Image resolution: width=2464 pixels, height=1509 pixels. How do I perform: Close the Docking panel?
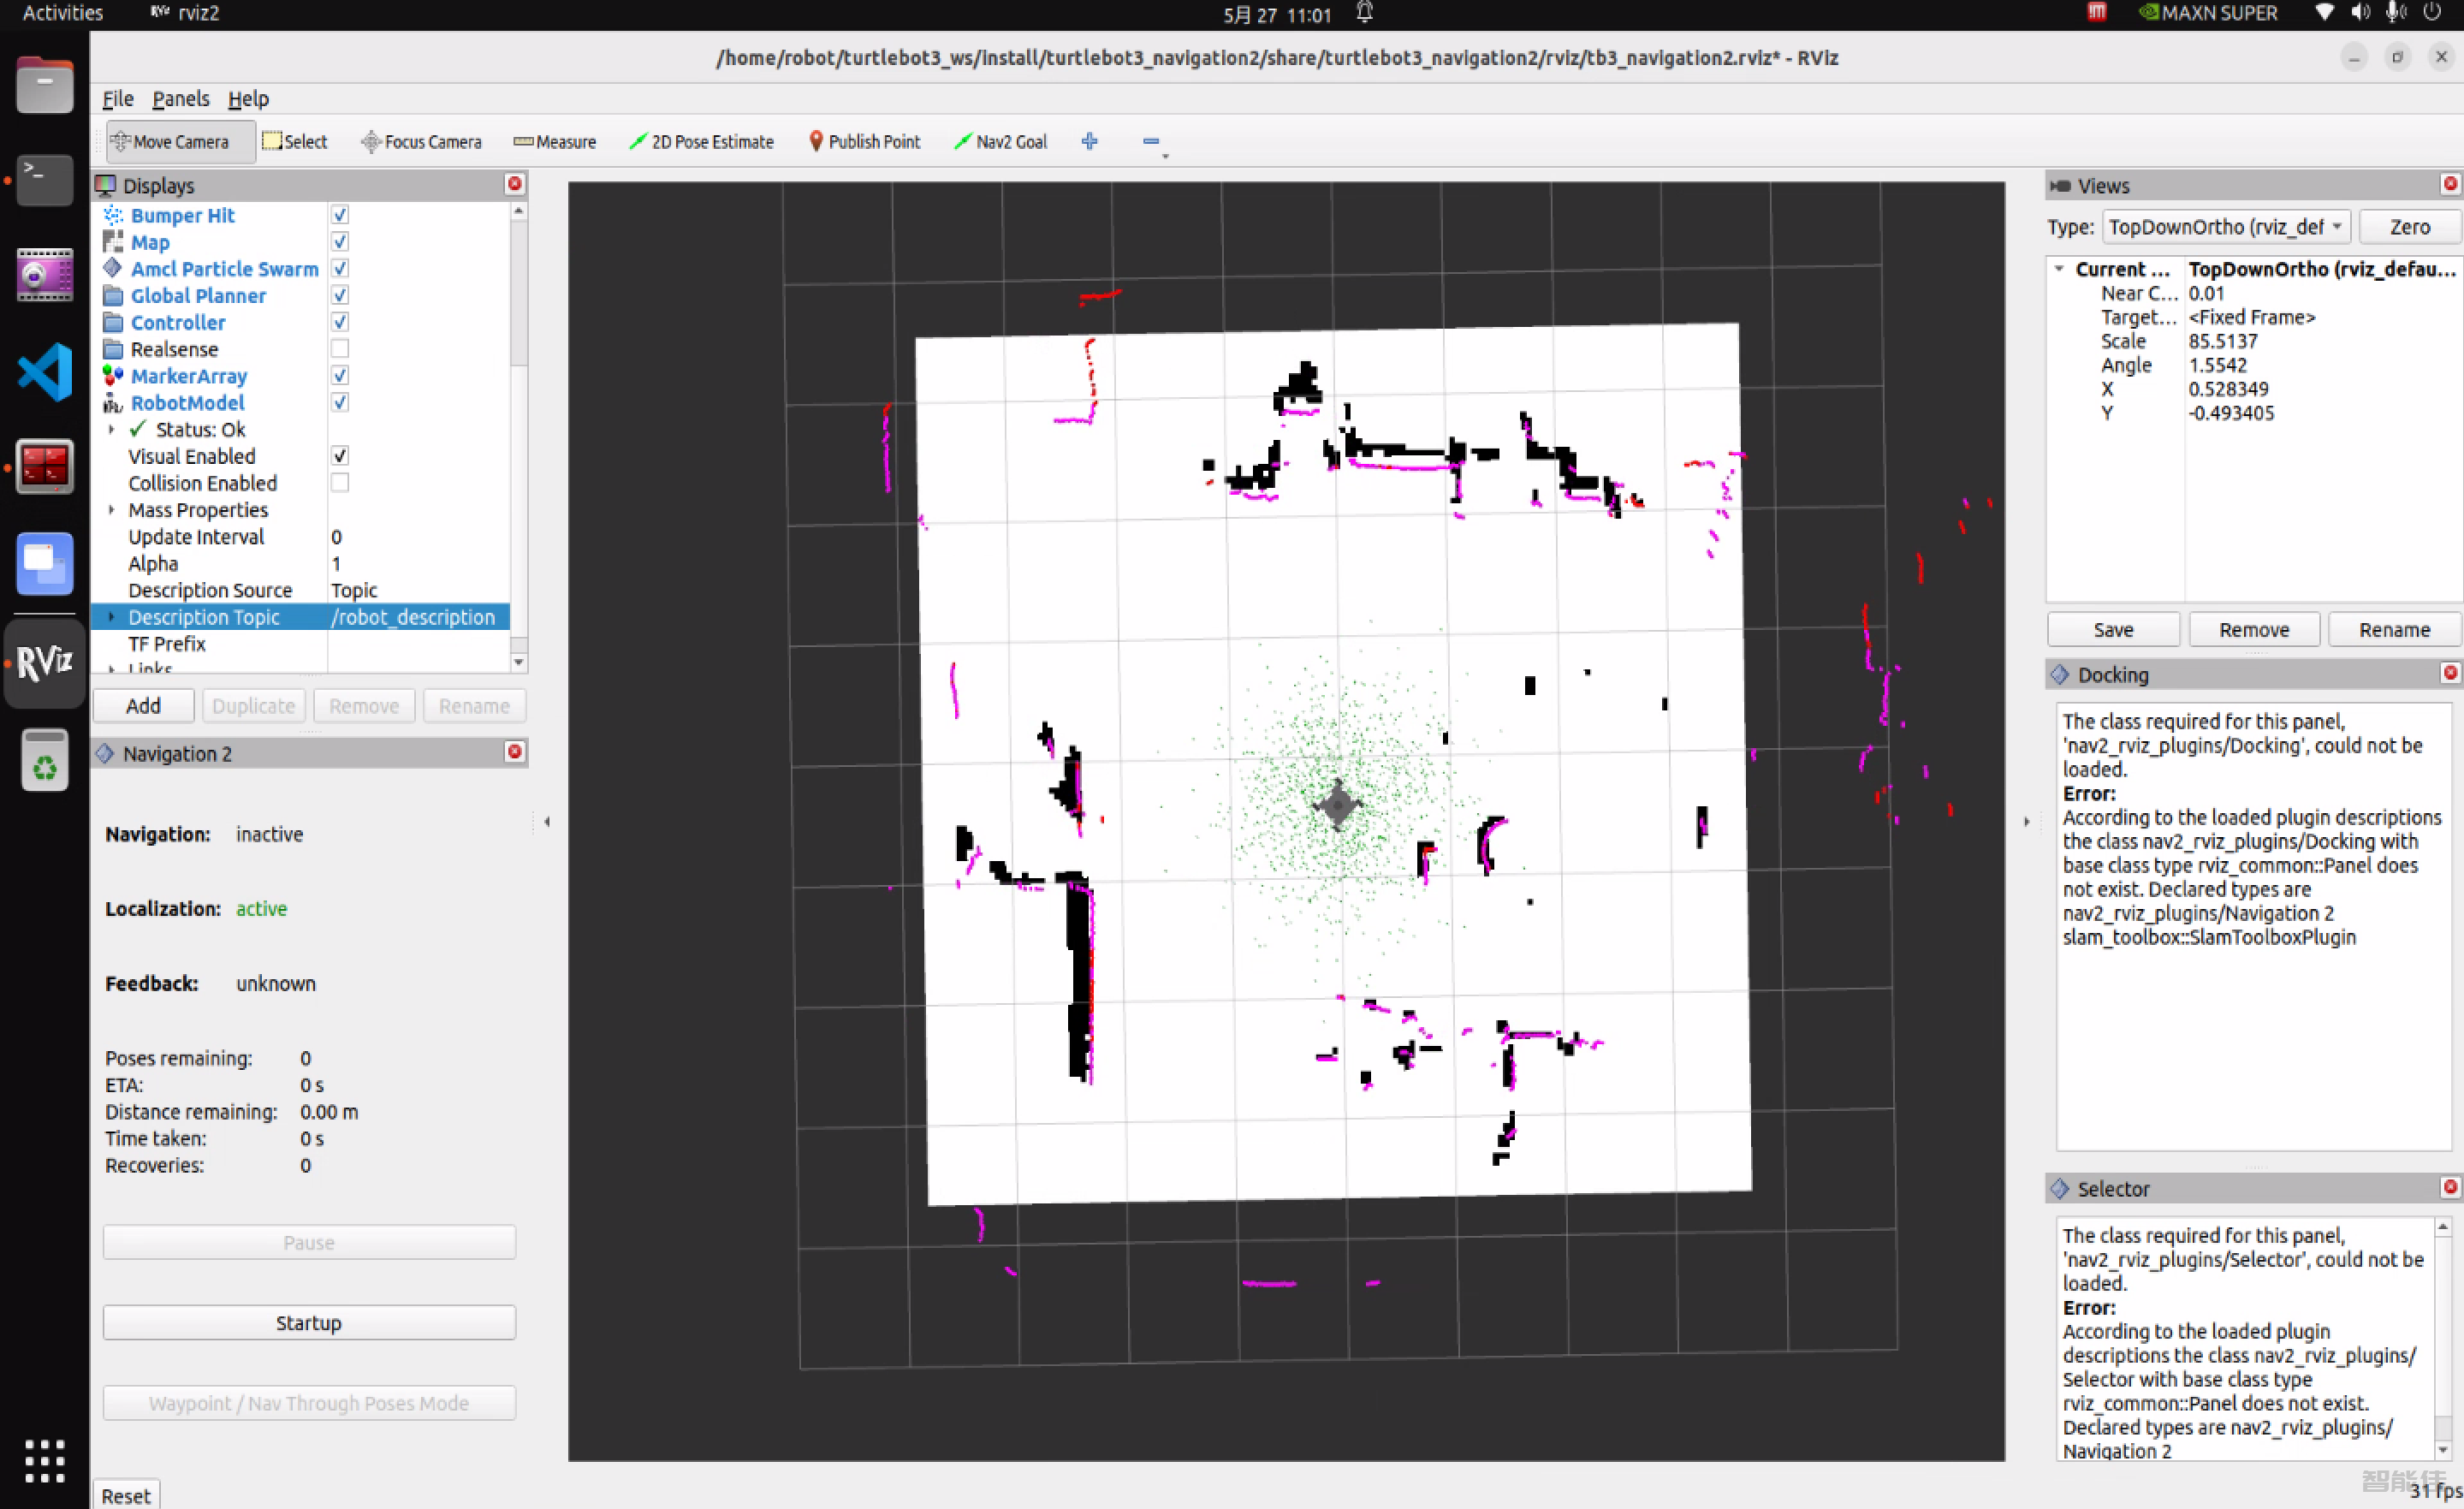(x=2449, y=673)
